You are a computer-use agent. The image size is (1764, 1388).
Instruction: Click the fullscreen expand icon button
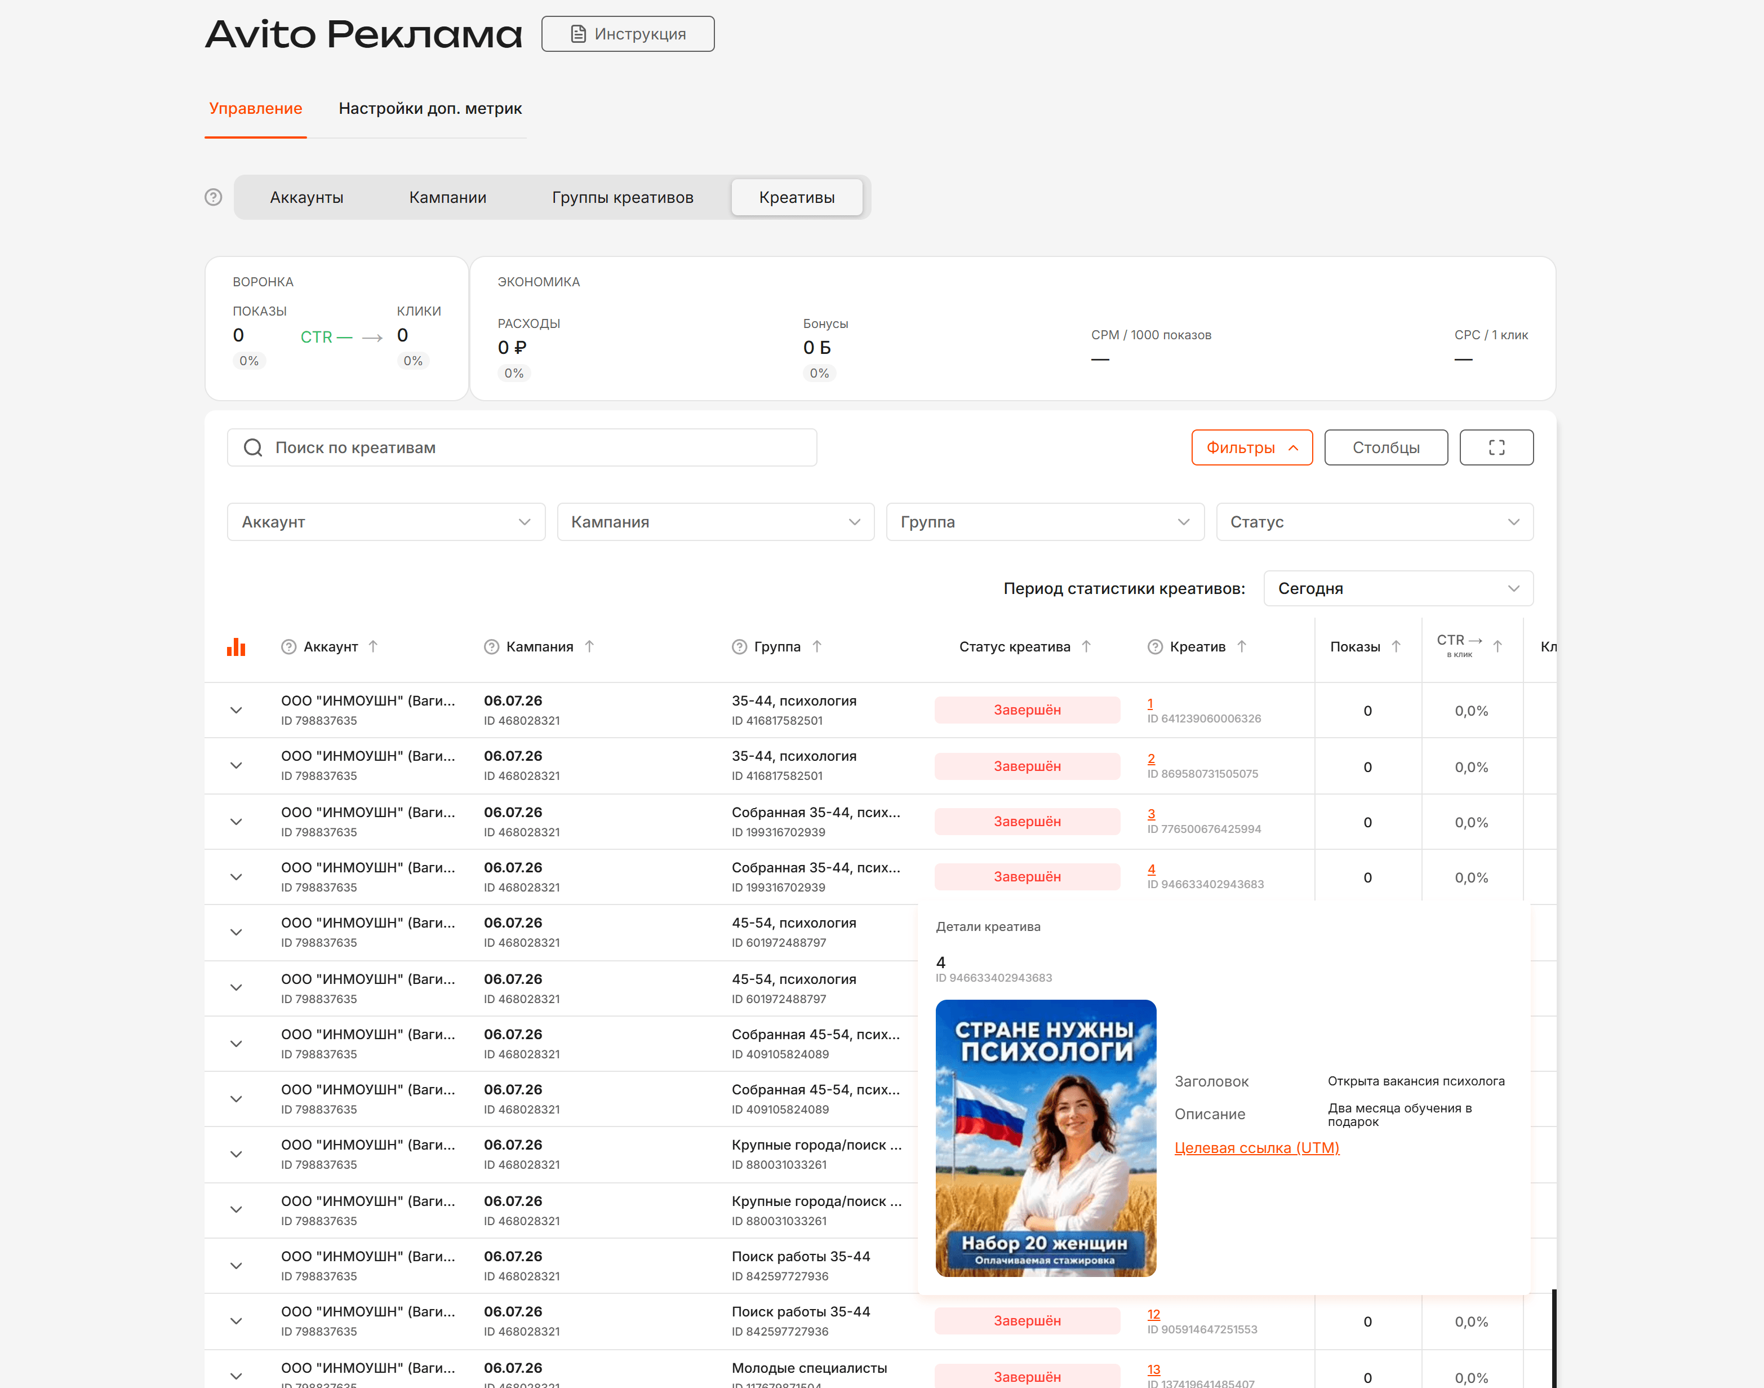[1496, 448]
